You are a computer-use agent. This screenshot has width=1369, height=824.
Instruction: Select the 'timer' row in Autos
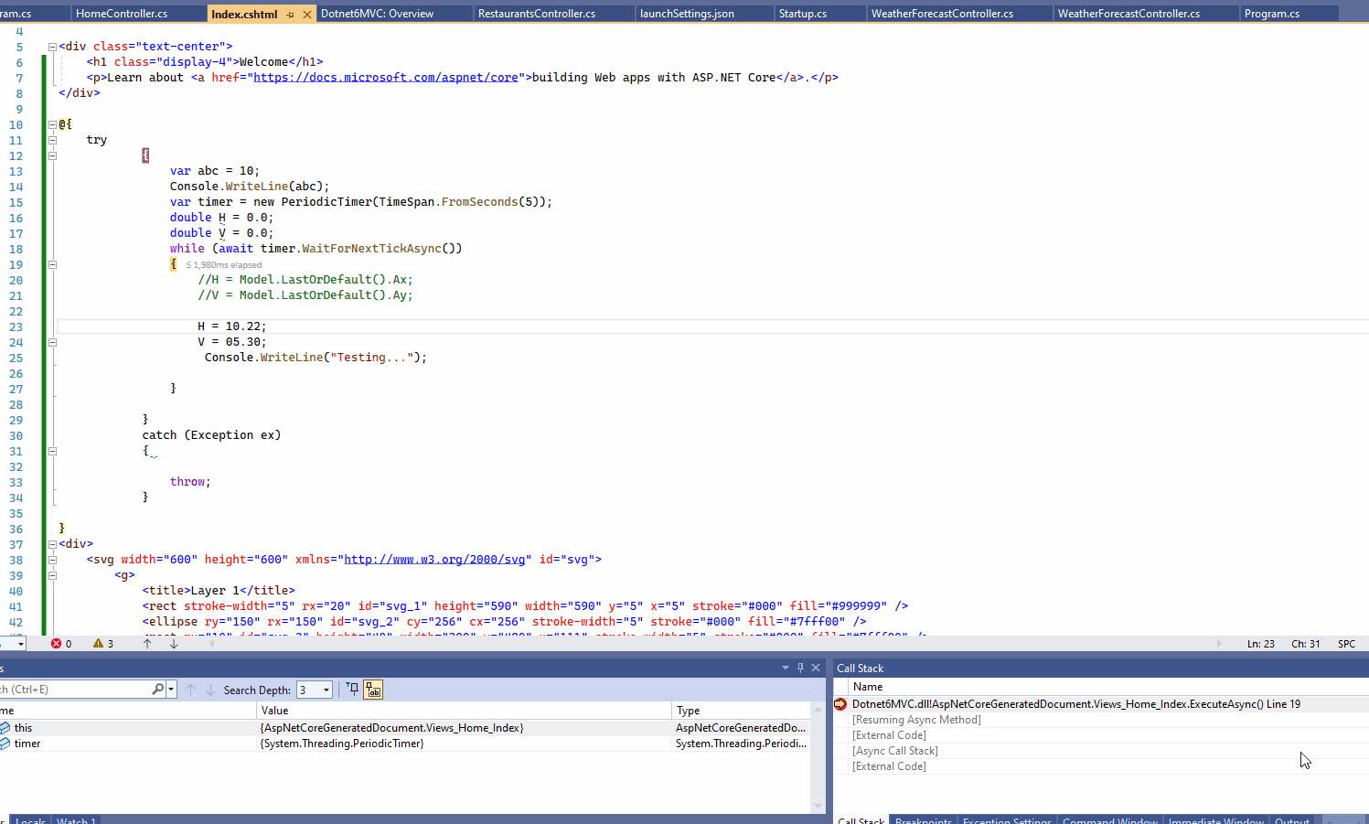coord(405,744)
